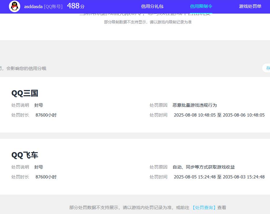Viewport: 270px width, 214px height.
Task: Click the [QQ账号] account type label
Action: 53,6
